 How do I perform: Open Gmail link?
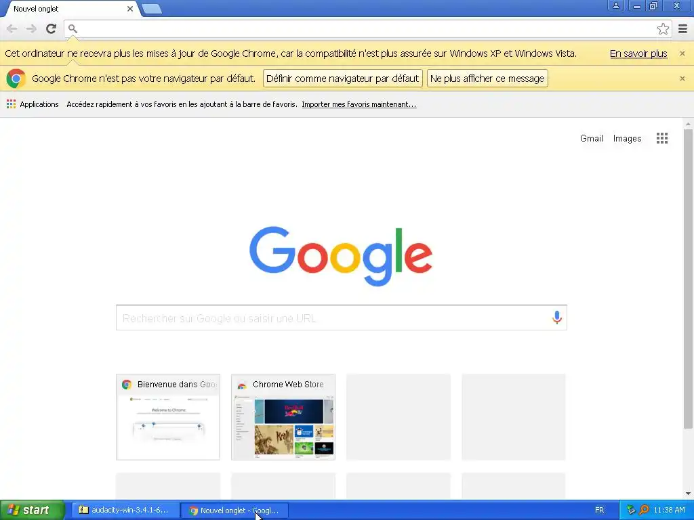pyautogui.click(x=591, y=138)
